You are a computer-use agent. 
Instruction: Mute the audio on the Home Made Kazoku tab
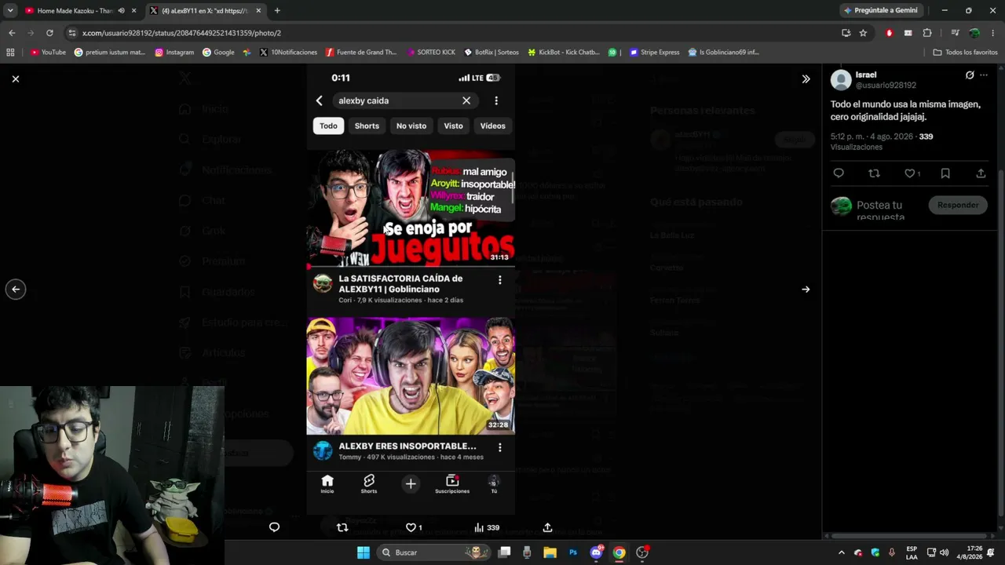[121, 11]
